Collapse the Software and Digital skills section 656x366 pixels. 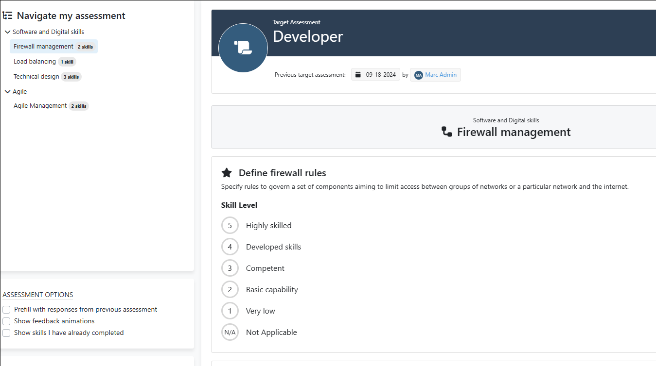tap(7, 32)
